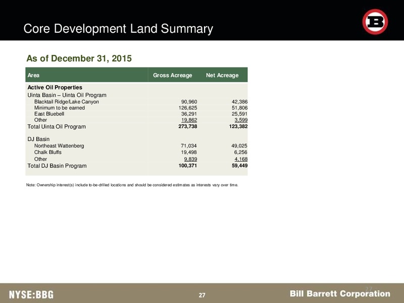The height and width of the screenshot is (303, 404).
Task: Click the ownership interest note below the table
Action: 132,185
